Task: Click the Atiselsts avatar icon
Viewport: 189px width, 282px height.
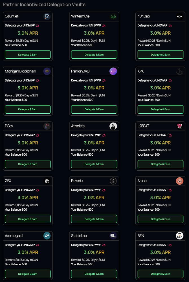Action: pyautogui.click(x=113, y=126)
